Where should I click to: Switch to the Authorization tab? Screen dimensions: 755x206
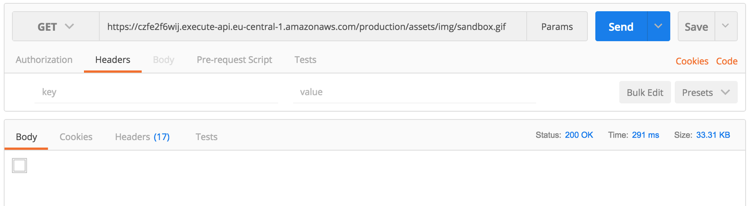tap(44, 60)
